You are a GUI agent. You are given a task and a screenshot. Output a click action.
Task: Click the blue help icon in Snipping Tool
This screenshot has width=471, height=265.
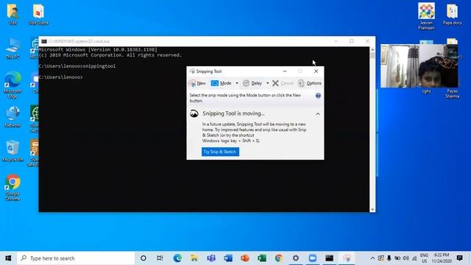pyautogui.click(x=318, y=96)
